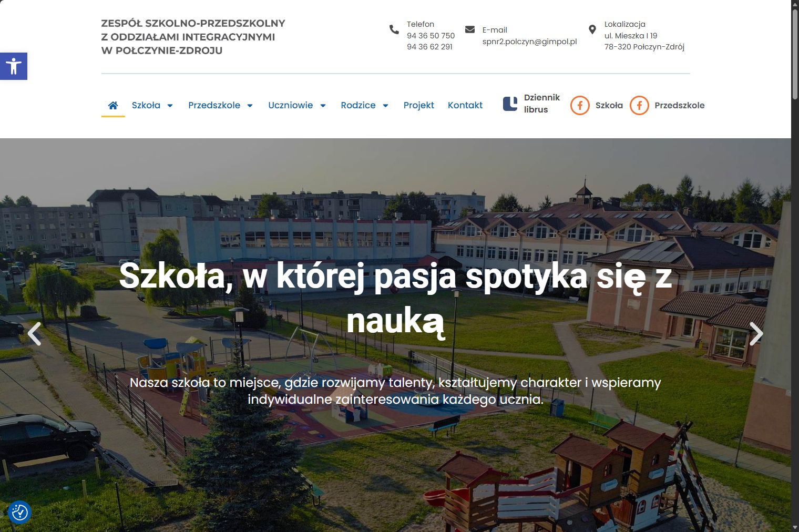This screenshot has height=532, width=799.
Task: Show the next slide with right arrow
Action: point(756,333)
